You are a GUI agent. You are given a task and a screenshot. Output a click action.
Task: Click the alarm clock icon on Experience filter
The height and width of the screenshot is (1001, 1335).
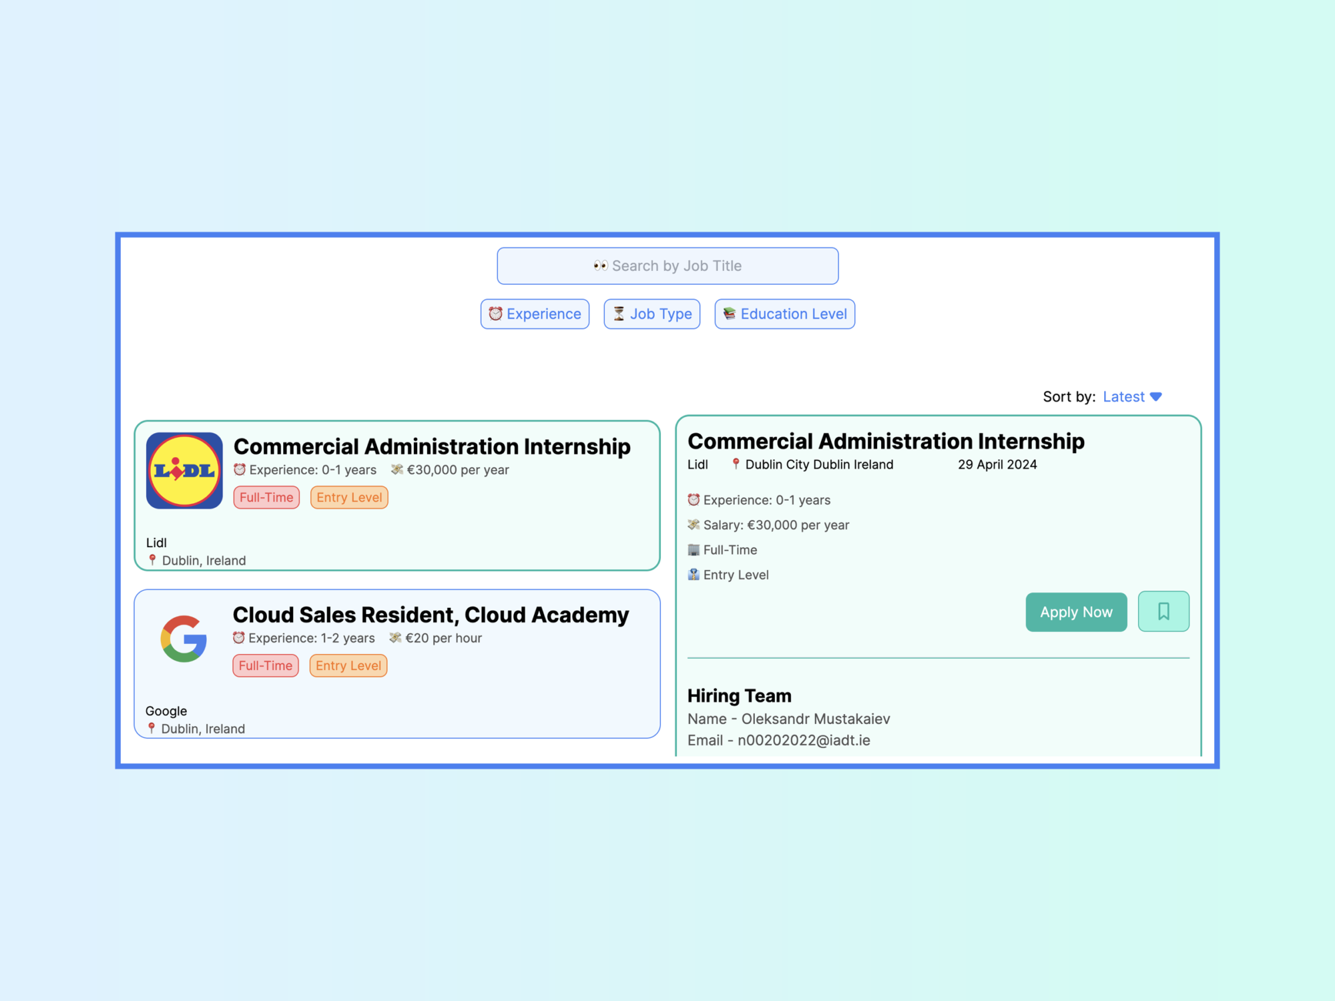(495, 314)
